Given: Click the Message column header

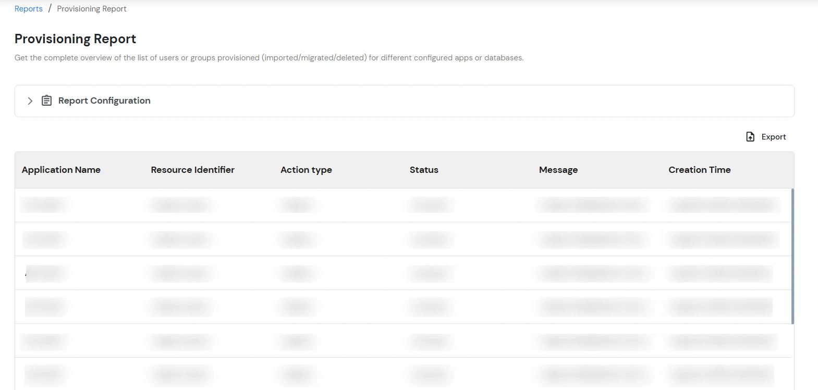Looking at the screenshot, I should tap(558, 170).
